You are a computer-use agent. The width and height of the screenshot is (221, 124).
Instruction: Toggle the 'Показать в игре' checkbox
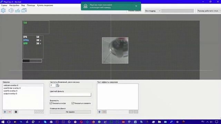51,103
